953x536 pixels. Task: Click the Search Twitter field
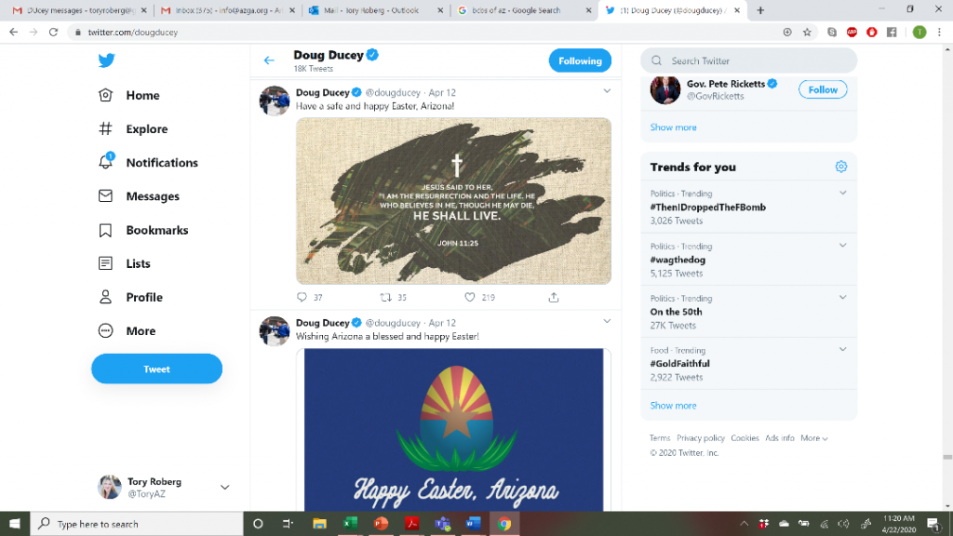point(749,60)
